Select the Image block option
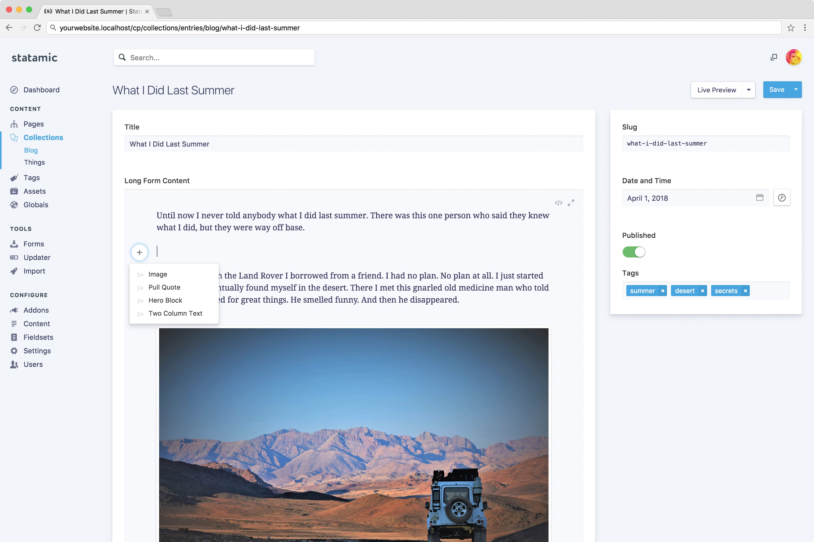814x542 pixels. (158, 274)
